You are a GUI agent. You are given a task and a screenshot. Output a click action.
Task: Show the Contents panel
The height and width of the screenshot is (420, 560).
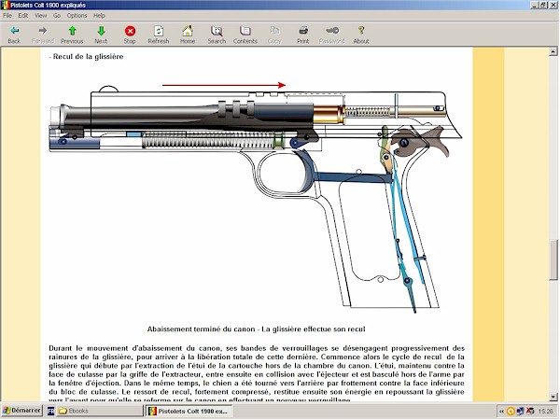(245, 35)
